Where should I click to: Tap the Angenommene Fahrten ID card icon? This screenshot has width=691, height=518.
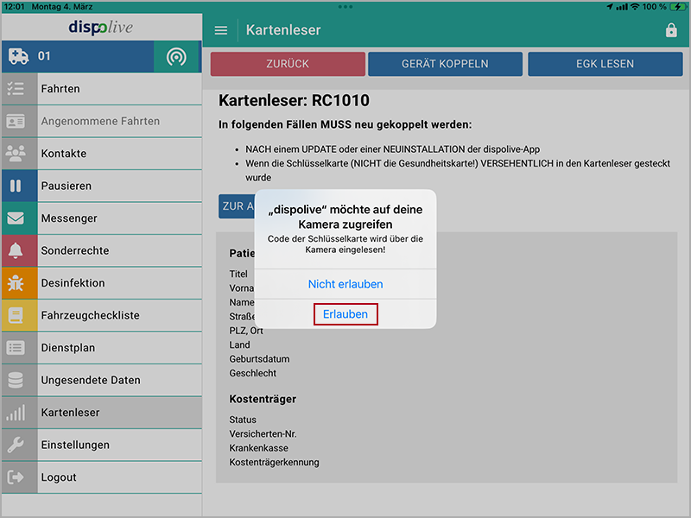(x=16, y=121)
